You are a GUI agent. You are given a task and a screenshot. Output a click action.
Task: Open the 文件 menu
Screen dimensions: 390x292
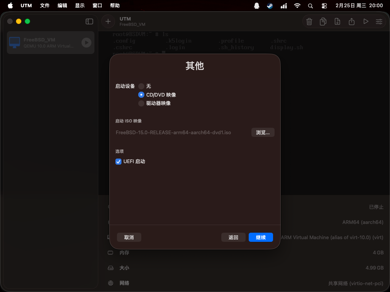point(45,5)
